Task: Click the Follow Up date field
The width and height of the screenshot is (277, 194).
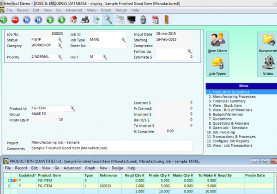Action: (x=174, y=51)
